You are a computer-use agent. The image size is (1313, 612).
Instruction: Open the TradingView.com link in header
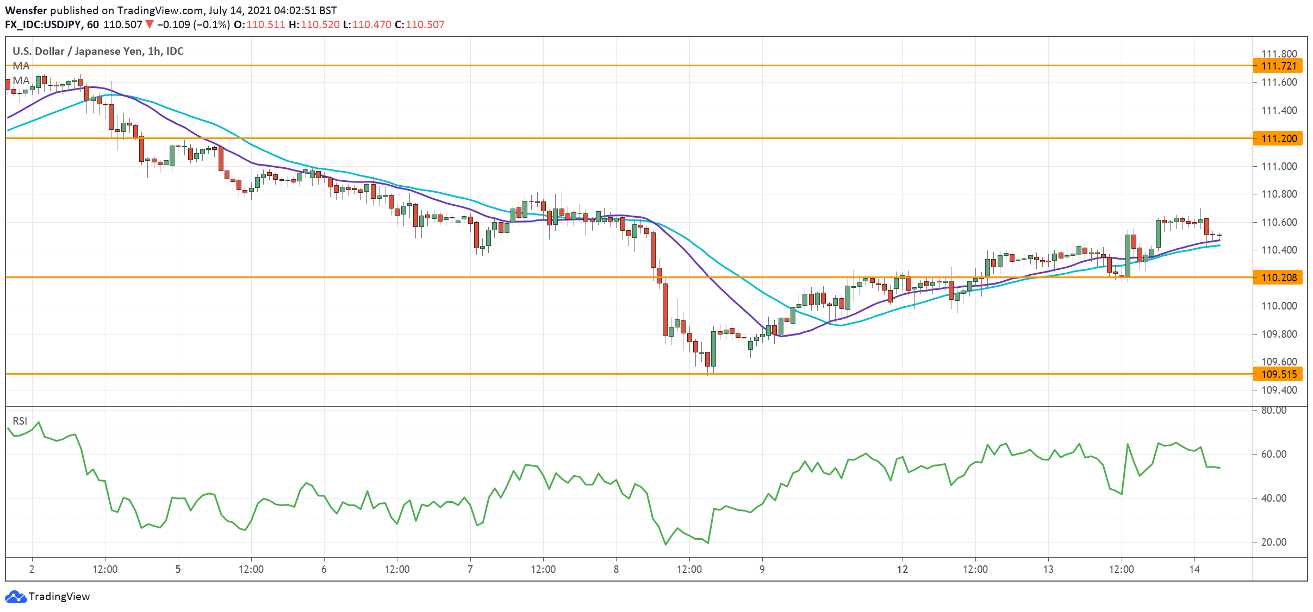pyautogui.click(x=161, y=10)
